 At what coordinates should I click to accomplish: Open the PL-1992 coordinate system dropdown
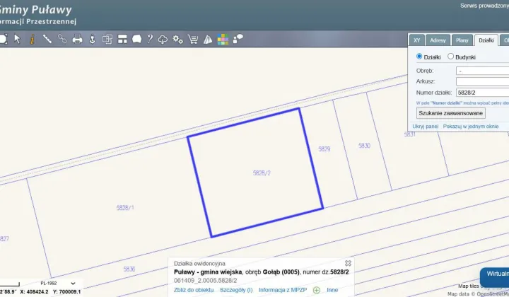click(58, 284)
